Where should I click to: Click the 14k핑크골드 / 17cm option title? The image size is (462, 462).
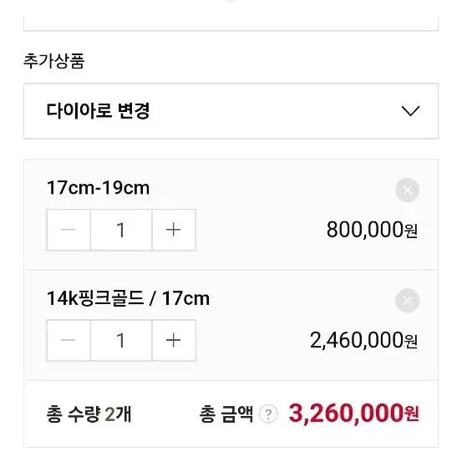point(128,298)
